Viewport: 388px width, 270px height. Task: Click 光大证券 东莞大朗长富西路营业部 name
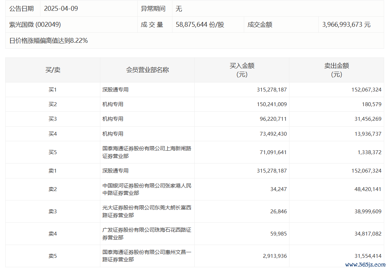147,212
